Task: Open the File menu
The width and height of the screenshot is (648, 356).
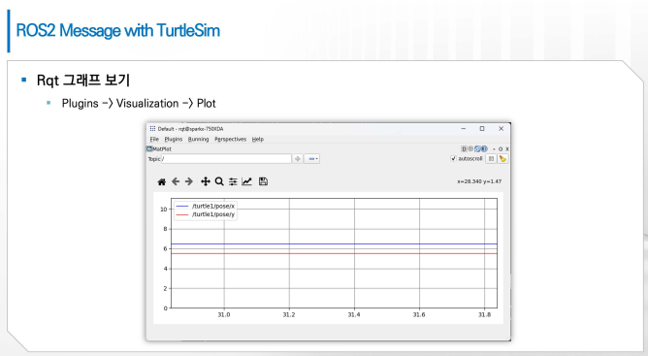Action: 154,140
